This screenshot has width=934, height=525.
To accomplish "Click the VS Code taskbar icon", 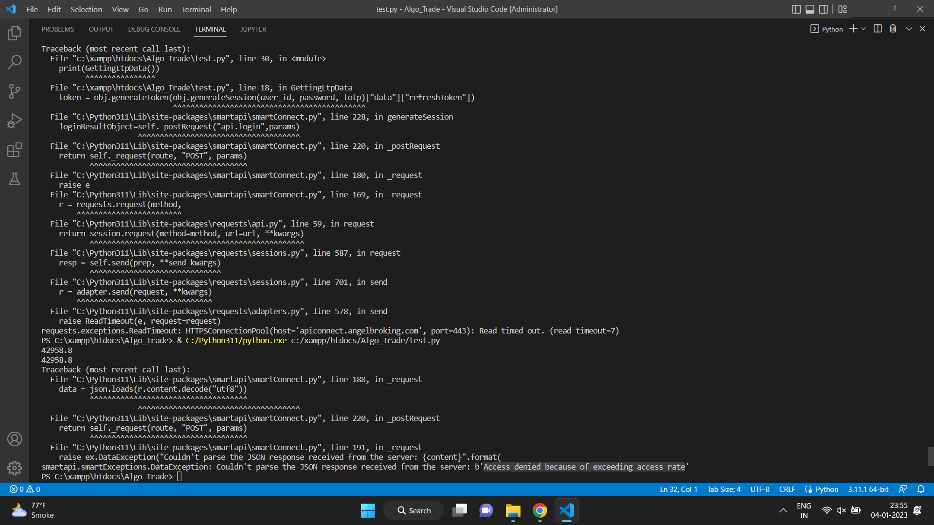I will pyautogui.click(x=567, y=510).
